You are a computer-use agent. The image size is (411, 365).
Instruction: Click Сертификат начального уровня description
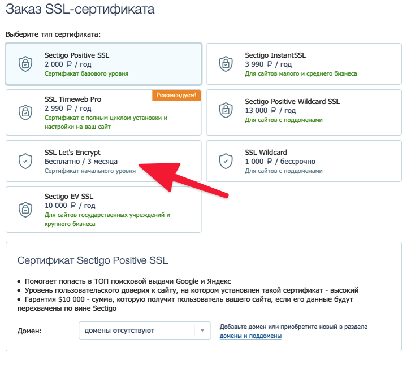90,171
